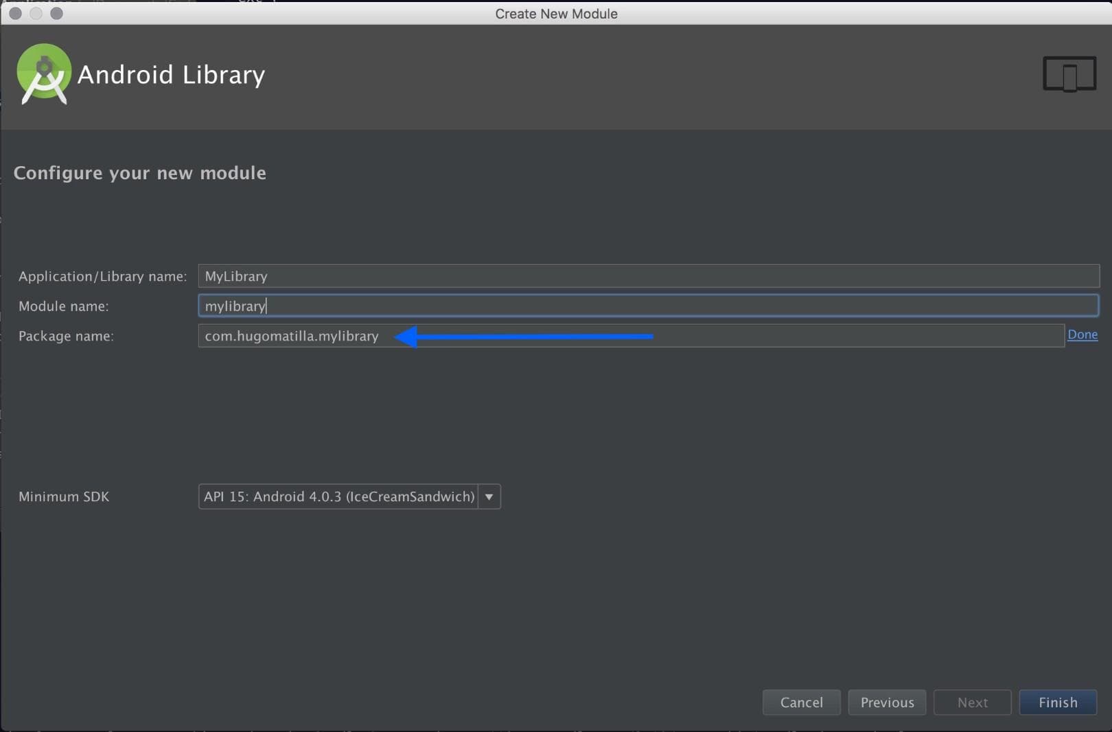Viewport: 1112px width, 732px height.
Task: Open the Minimum SDK API 15 combo box
Action: [339, 496]
